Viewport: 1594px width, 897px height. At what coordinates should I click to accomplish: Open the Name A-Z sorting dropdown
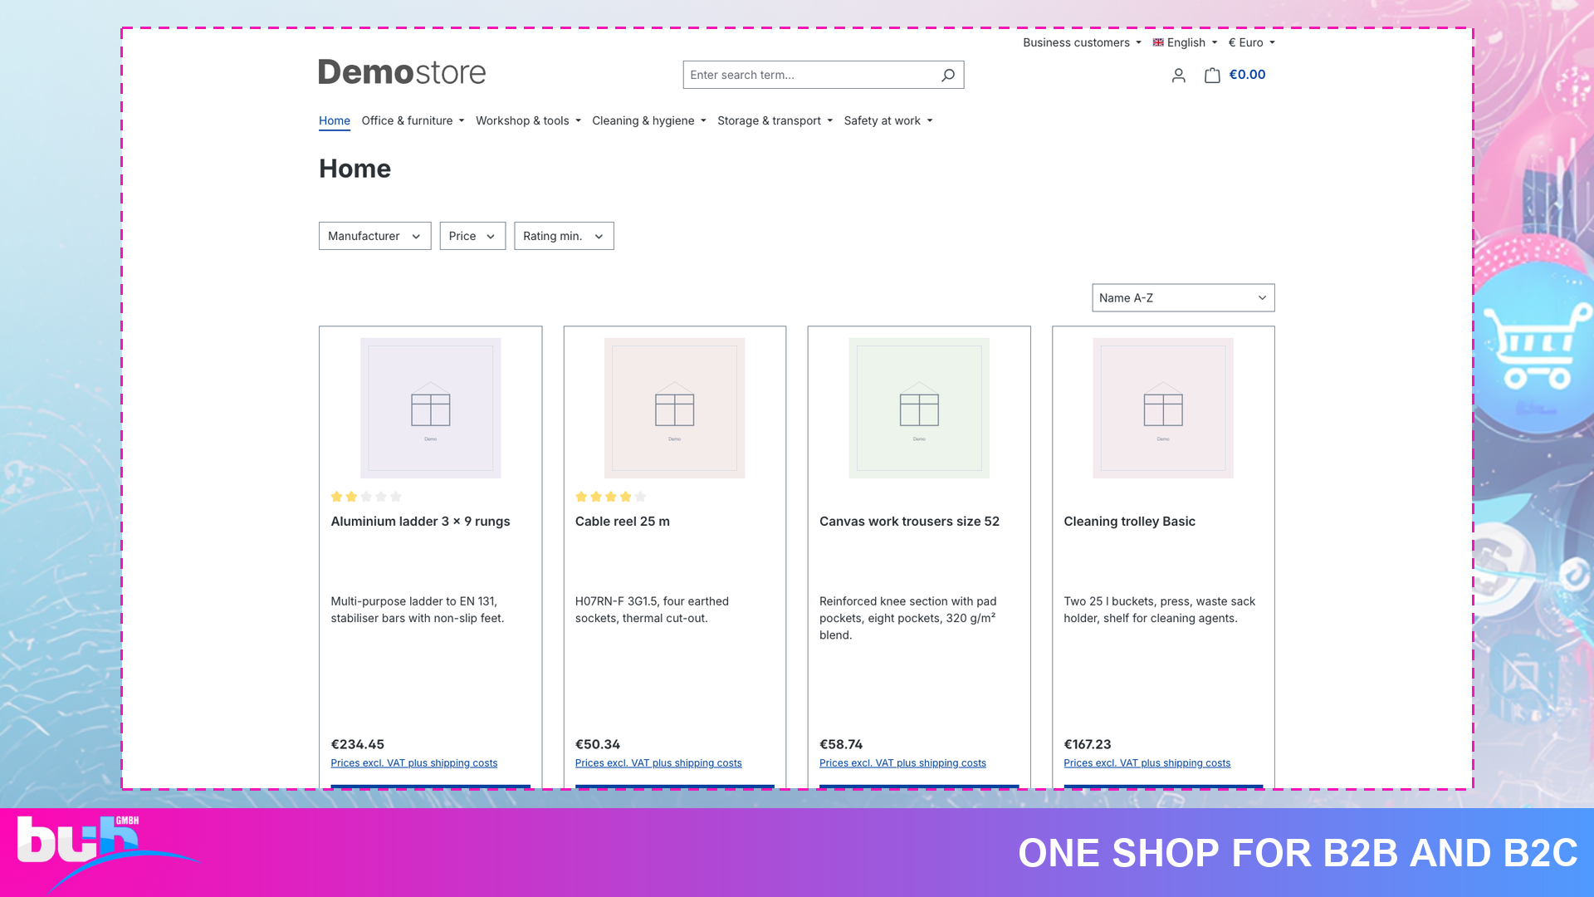point(1183,298)
